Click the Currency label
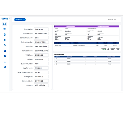 point(29,85)
